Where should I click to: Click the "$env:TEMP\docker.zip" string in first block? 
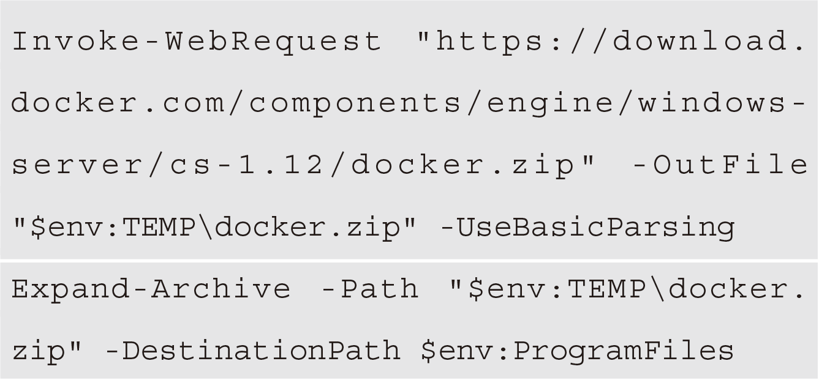(x=214, y=228)
